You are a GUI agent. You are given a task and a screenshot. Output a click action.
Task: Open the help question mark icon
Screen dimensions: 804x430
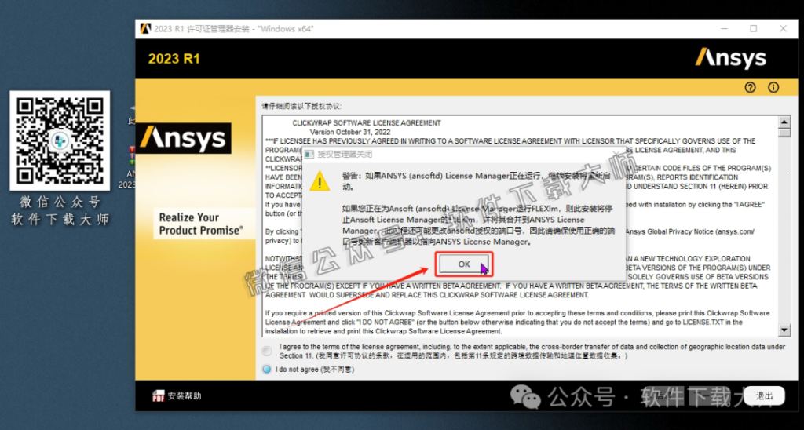pos(750,88)
